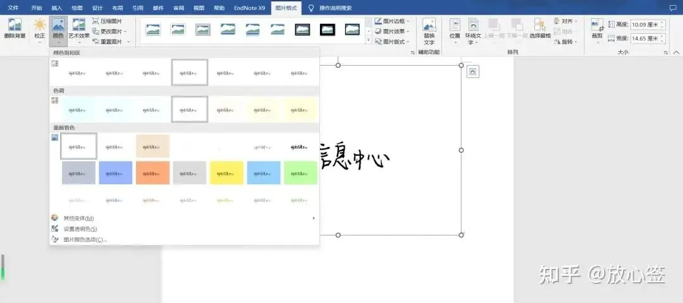The width and height of the screenshot is (683, 303).
Task: Click the Change Picture (更改图片) icon
Action: [x=96, y=32]
